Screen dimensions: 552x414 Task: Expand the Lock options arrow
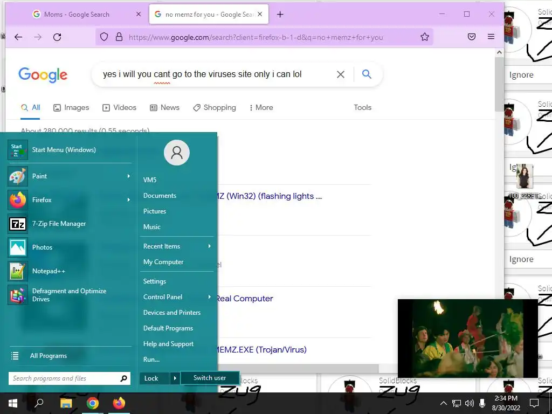tap(175, 378)
